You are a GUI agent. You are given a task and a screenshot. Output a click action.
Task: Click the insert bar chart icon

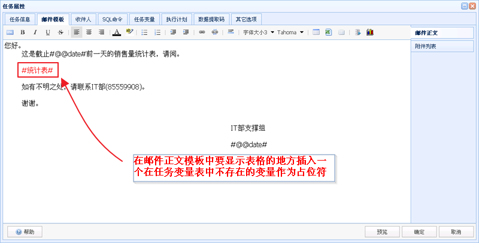[370, 32]
